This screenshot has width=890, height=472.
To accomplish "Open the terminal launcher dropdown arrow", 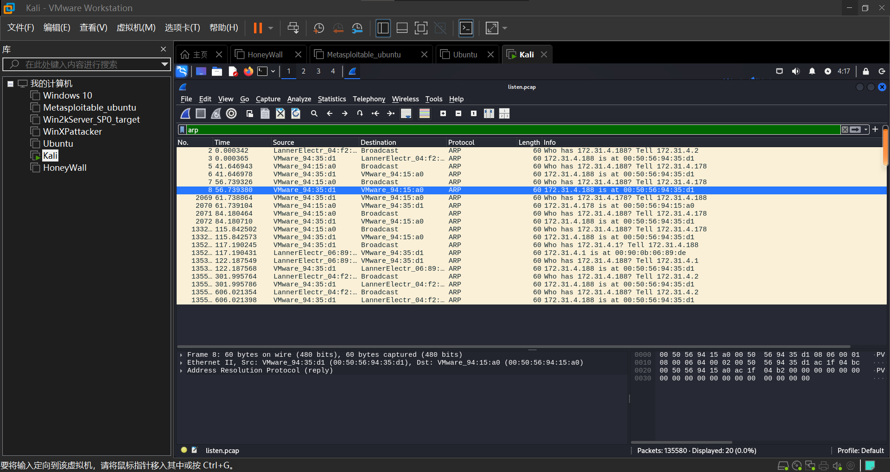I will 273,71.
